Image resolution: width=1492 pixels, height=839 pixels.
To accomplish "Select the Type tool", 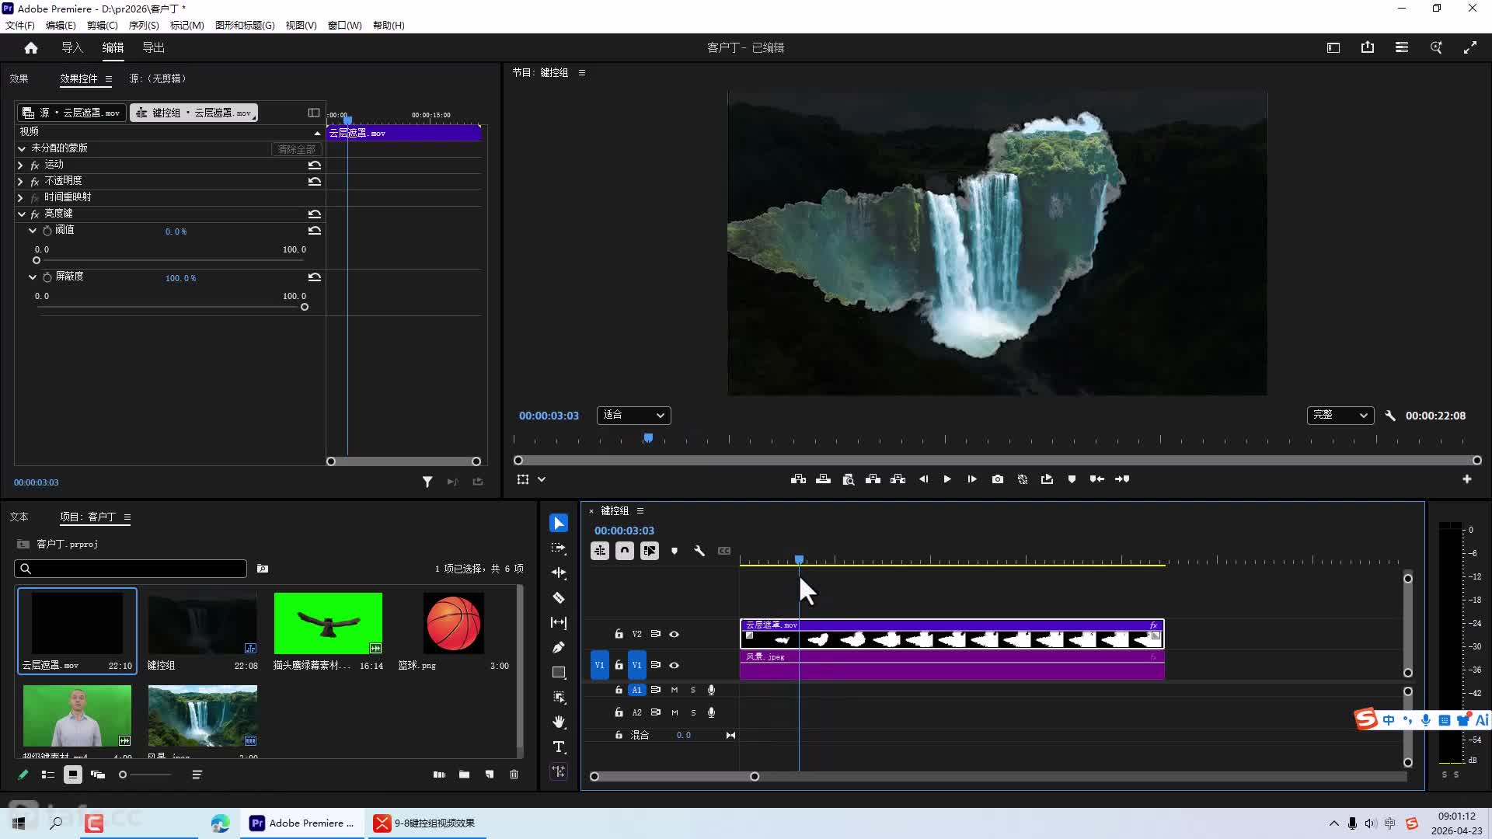I will 559,747.
